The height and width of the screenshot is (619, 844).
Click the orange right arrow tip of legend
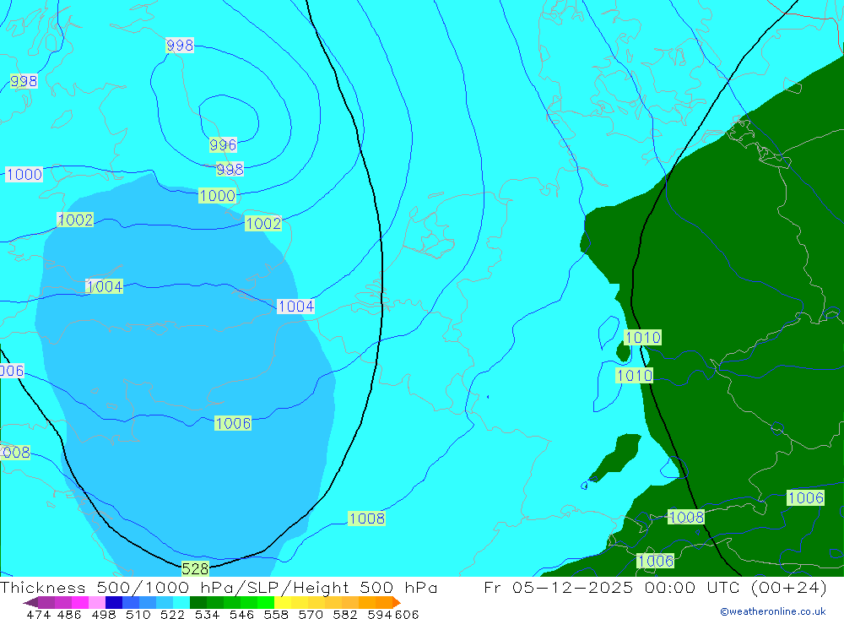tap(397, 602)
